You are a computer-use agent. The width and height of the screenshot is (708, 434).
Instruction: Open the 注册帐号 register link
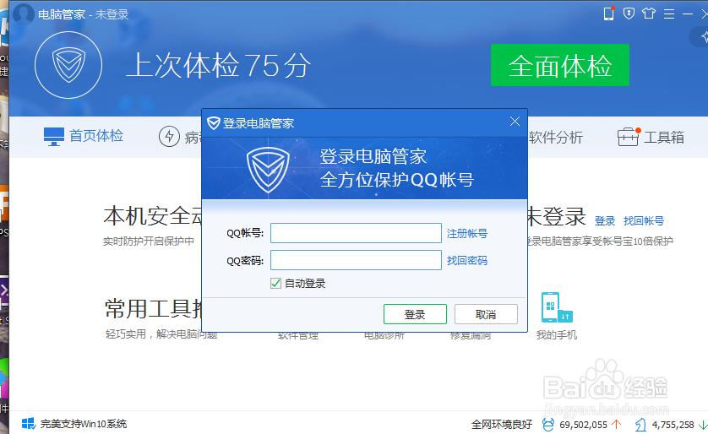467,234
